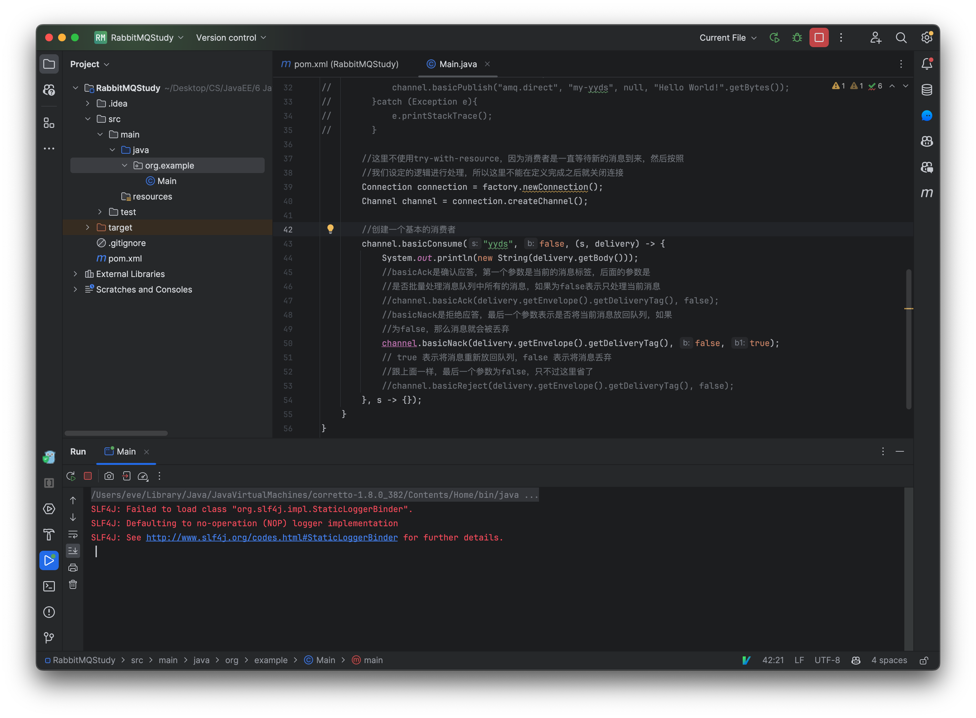The image size is (976, 718).
Task: Open the Database tool window
Action: [x=927, y=90]
